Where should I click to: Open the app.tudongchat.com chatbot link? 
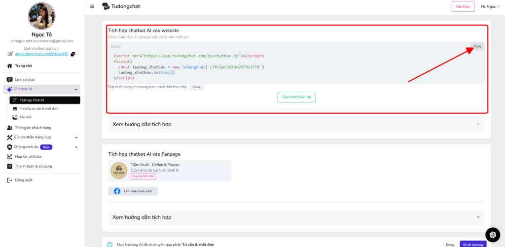pyautogui.click(x=41, y=54)
